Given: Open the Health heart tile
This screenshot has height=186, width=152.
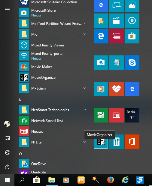Looking at the screenshot, I should point(117,89).
